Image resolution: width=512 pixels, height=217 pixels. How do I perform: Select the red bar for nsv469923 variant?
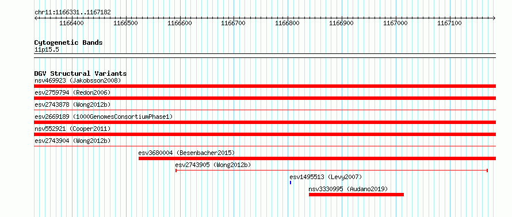tap(265, 86)
